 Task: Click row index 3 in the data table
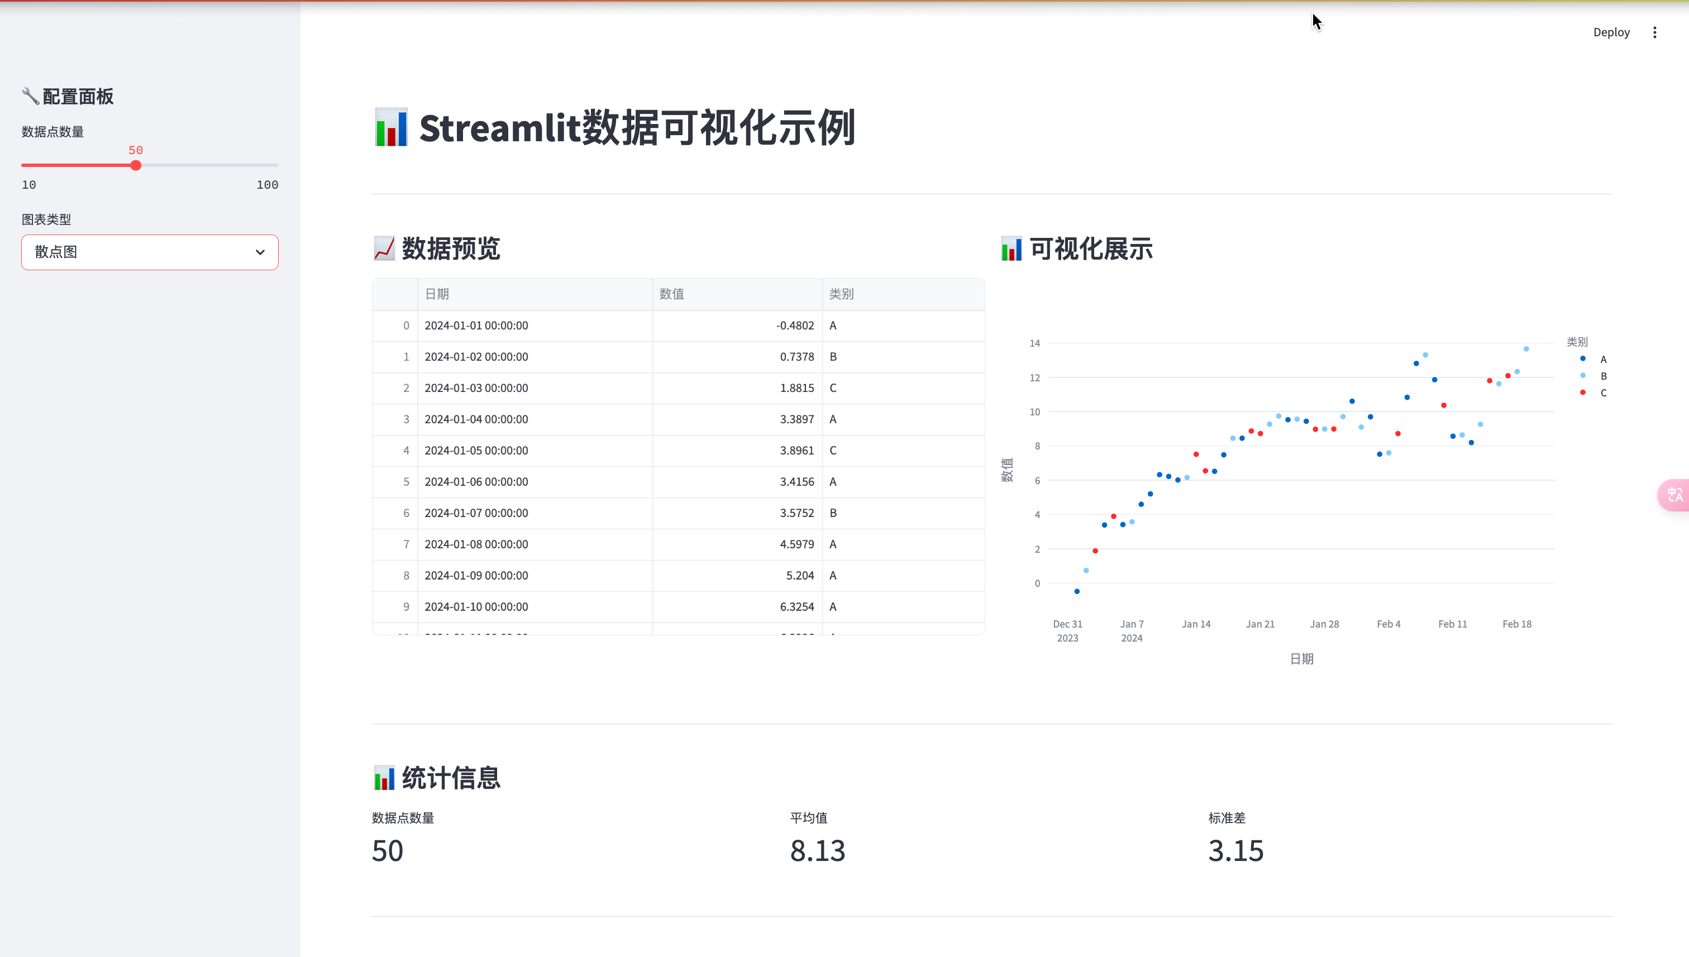click(405, 419)
